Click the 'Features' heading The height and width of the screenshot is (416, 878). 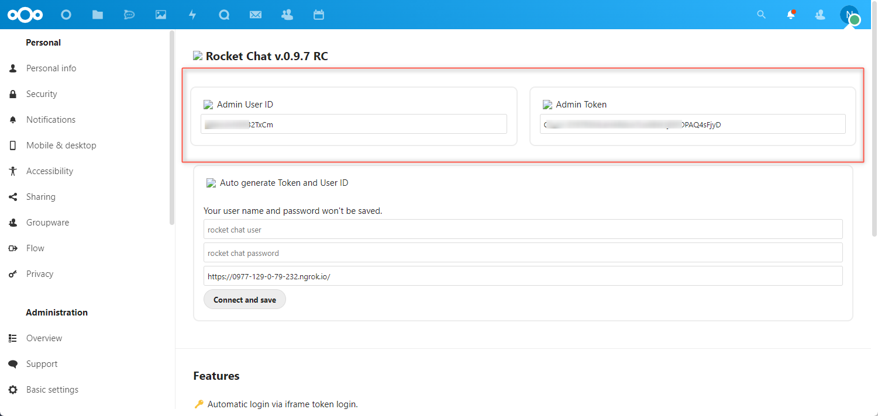pos(216,376)
